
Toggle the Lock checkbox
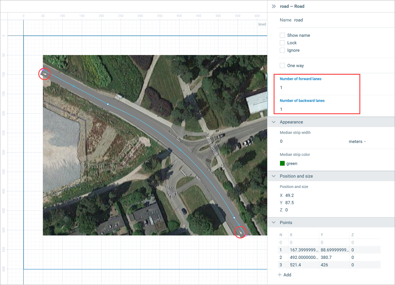282,43
